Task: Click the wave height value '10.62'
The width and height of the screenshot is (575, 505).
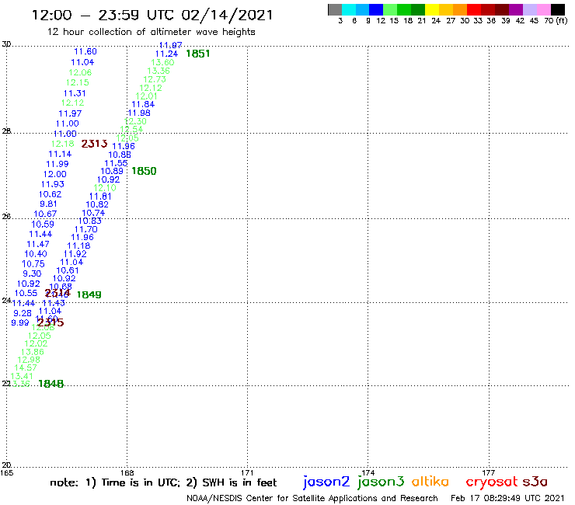Action: point(51,194)
